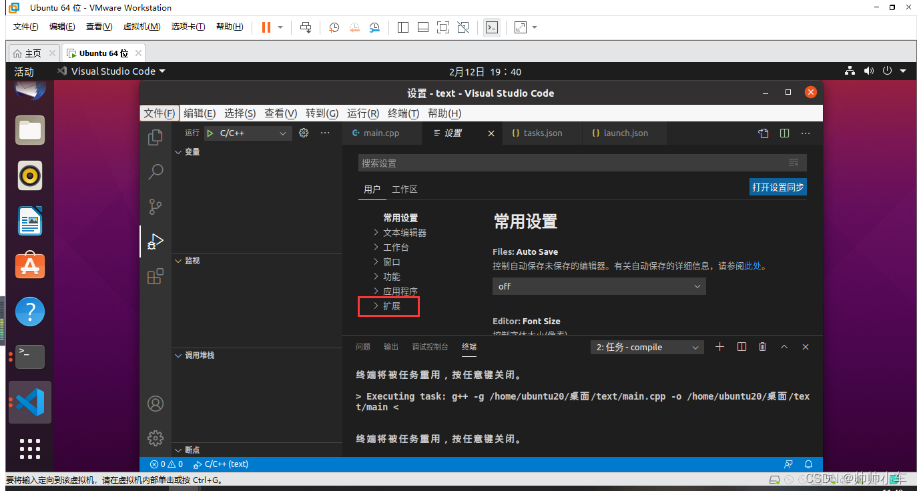Viewport: 917px width, 491px height.
Task: Open the VMware 虚拟机(M) menu
Action: point(141,27)
